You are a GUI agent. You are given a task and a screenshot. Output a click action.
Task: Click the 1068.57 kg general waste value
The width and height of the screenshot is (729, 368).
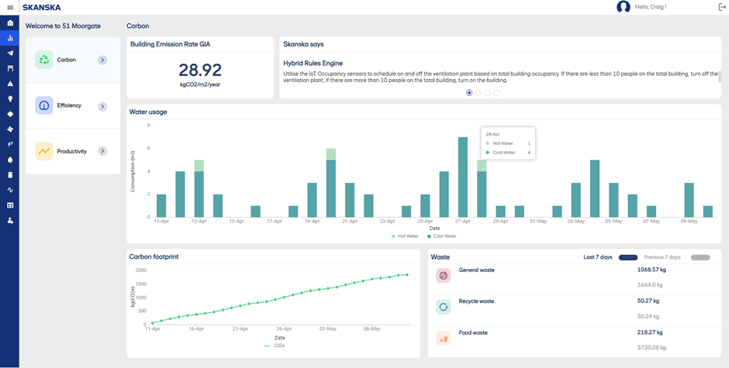pos(650,270)
